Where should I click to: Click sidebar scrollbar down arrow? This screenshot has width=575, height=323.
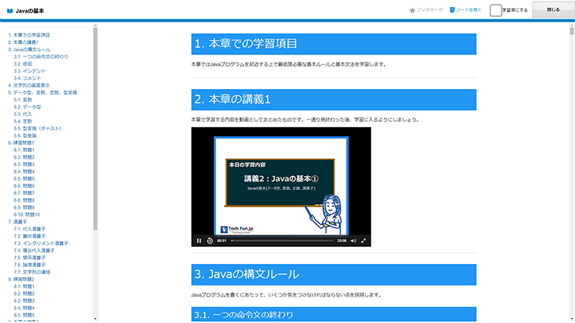click(x=96, y=319)
